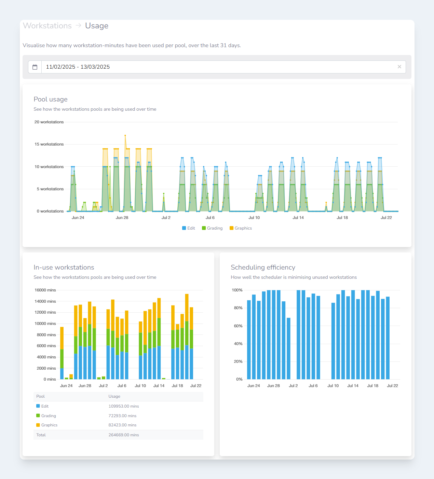The image size is (434, 479).
Task: Click green Grading swatch in usage table
Action: pyautogui.click(x=38, y=416)
